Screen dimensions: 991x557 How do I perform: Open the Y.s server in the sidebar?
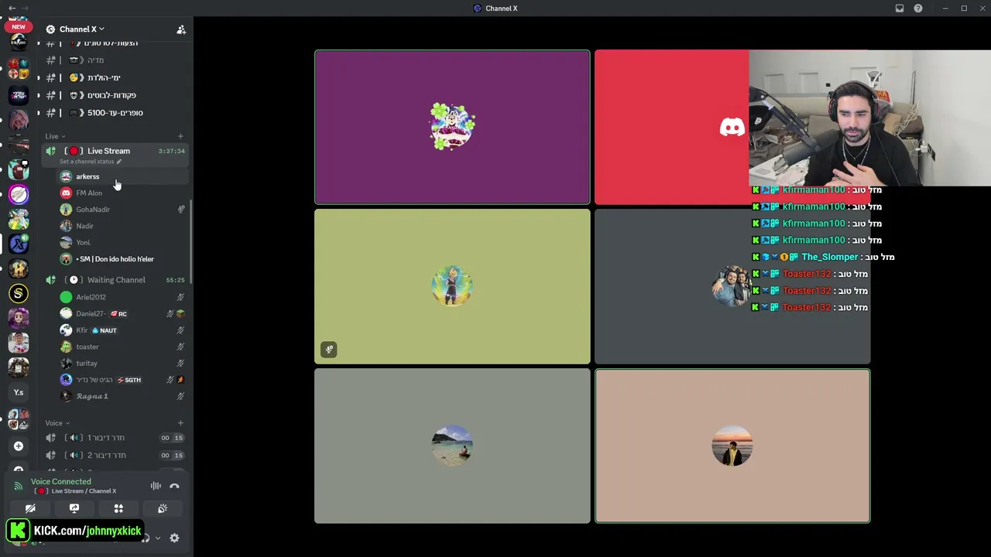point(19,392)
